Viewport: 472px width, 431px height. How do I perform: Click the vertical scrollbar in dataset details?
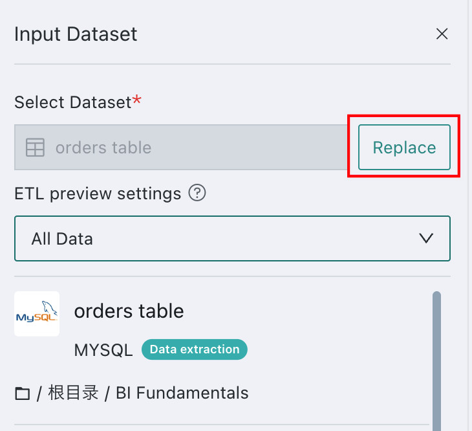tap(436, 361)
